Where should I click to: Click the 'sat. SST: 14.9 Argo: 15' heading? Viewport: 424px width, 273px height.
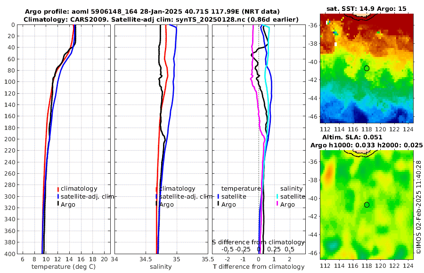(367, 8)
